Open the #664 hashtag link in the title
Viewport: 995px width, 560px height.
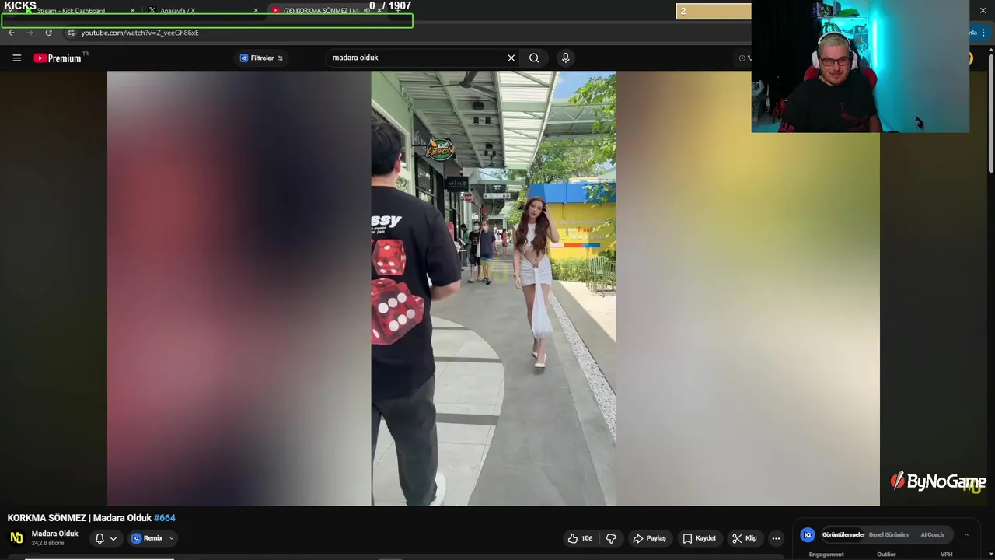tap(165, 518)
